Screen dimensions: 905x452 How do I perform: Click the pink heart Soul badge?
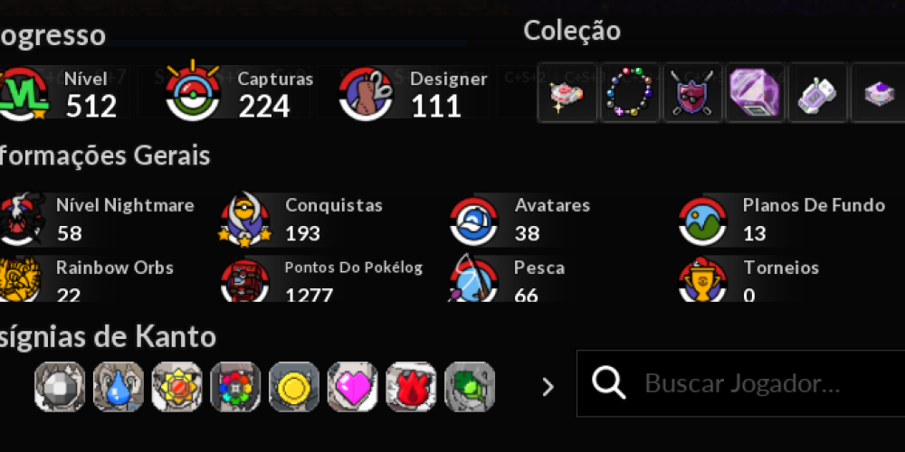(353, 387)
